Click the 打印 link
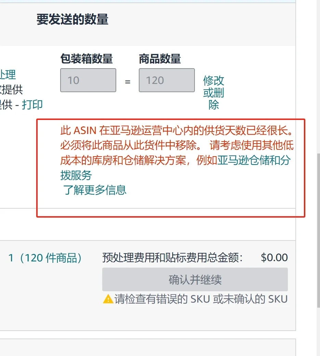 click(32, 105)
